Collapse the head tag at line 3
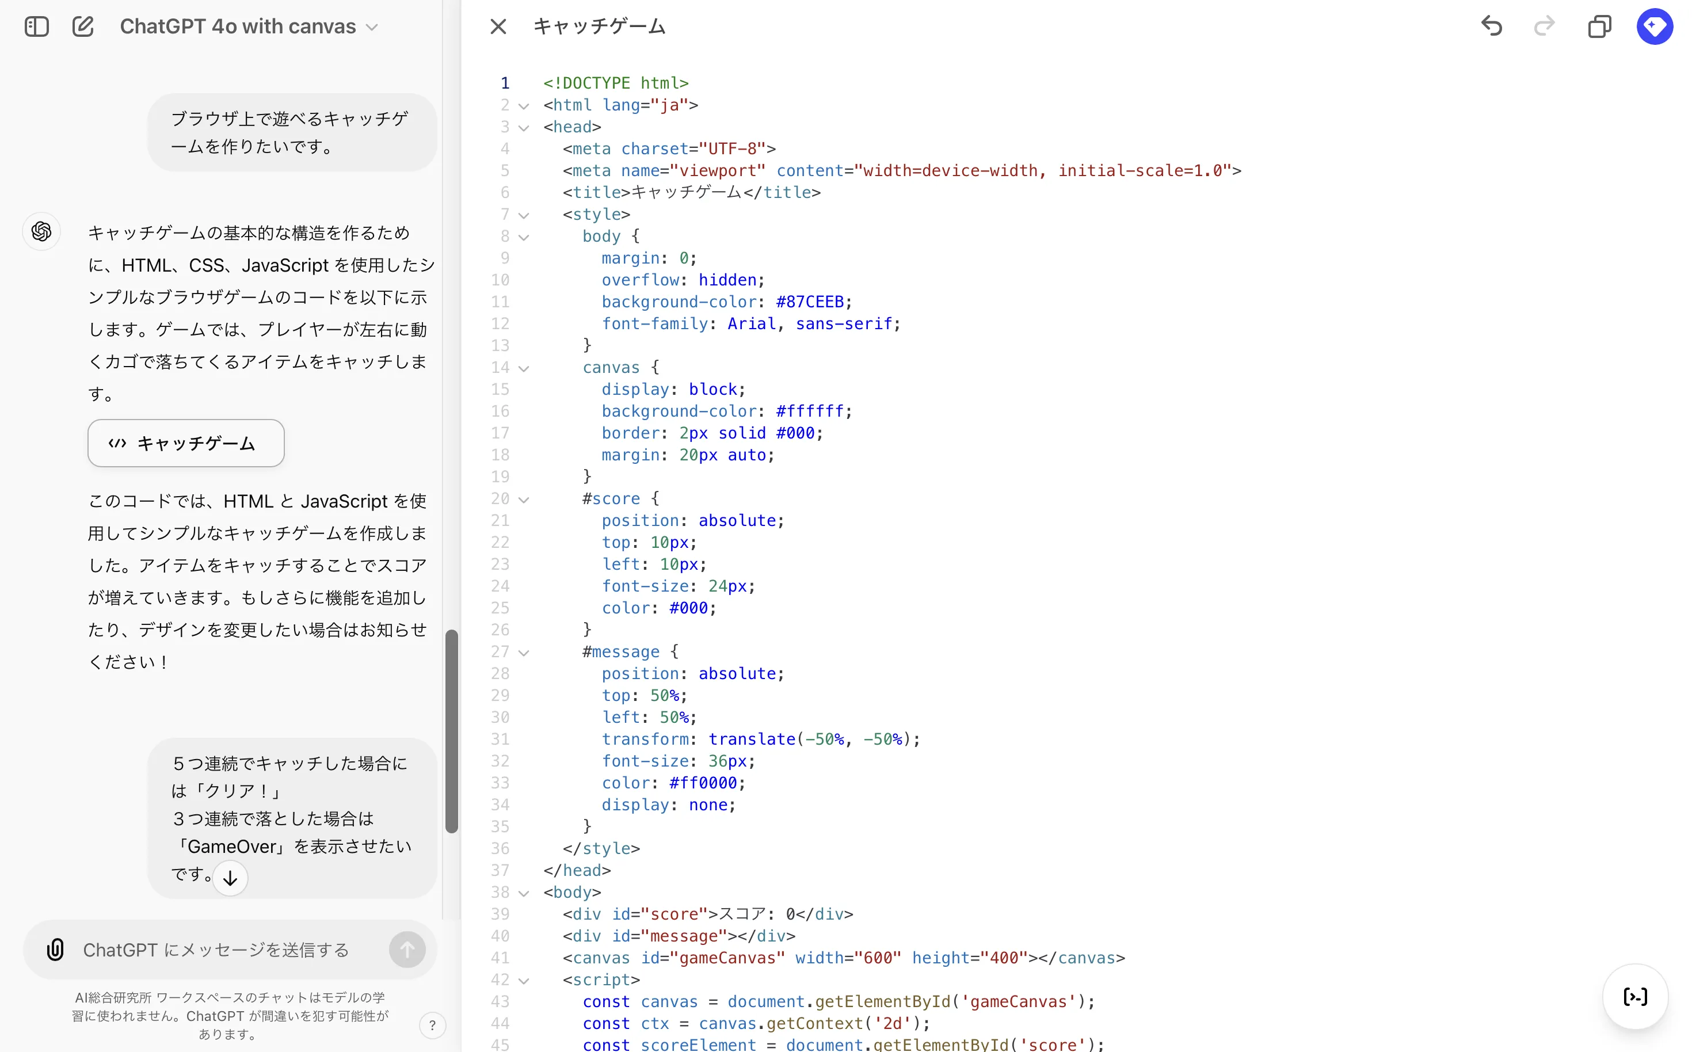This screenshot has height=1052, width=1692. [524, 127]
